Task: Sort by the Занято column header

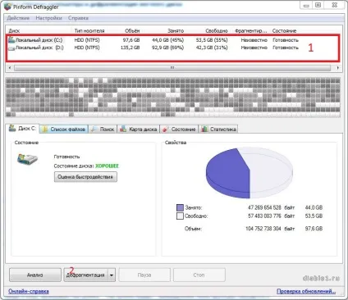Action: [176, 31]
